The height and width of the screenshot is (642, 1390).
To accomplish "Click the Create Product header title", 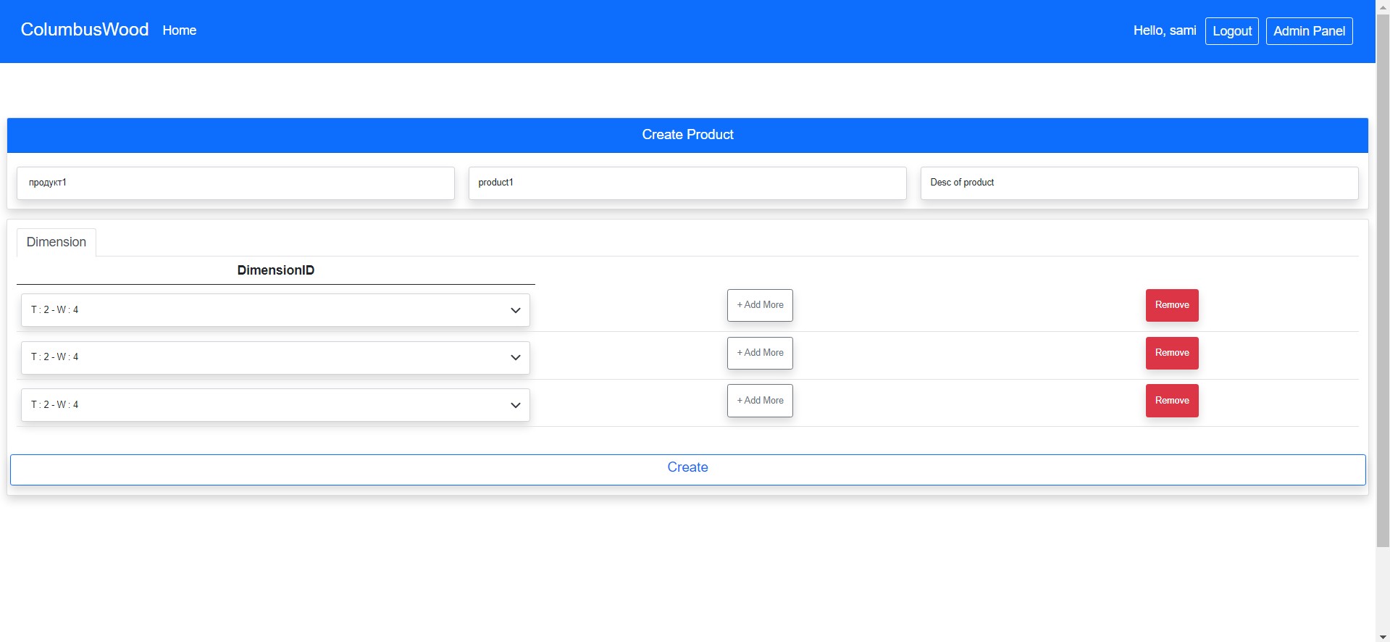I will (687, 135).
